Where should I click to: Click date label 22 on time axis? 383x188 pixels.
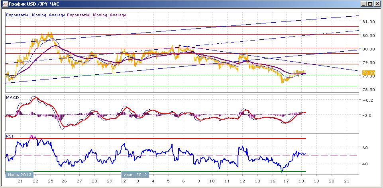pos(35,181)
